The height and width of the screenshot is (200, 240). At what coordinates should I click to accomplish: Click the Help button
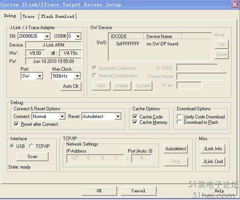pyautogui.click(x=219, y=191)
